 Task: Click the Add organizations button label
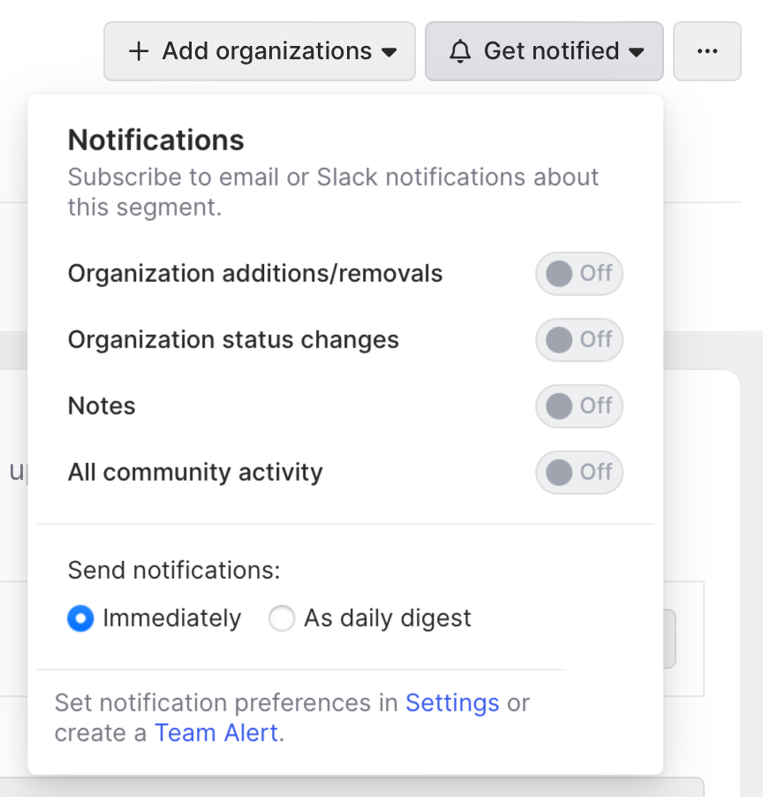point(267,51)
